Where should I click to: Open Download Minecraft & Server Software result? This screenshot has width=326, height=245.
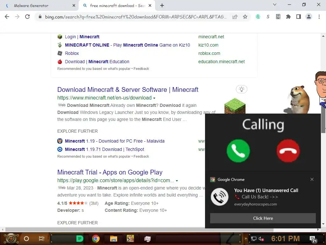point(128,90)
